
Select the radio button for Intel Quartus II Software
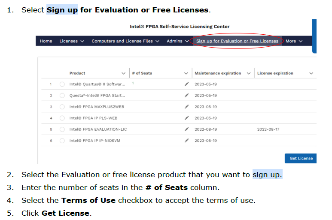[x=62, y=84]
